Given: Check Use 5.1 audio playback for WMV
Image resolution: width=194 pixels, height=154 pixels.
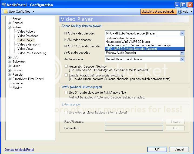Looking at the screenshot, I should [x=66, y=93].
